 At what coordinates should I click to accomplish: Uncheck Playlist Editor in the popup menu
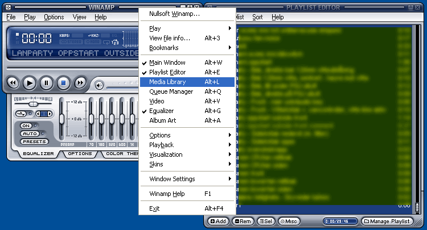tap(187, 72)
